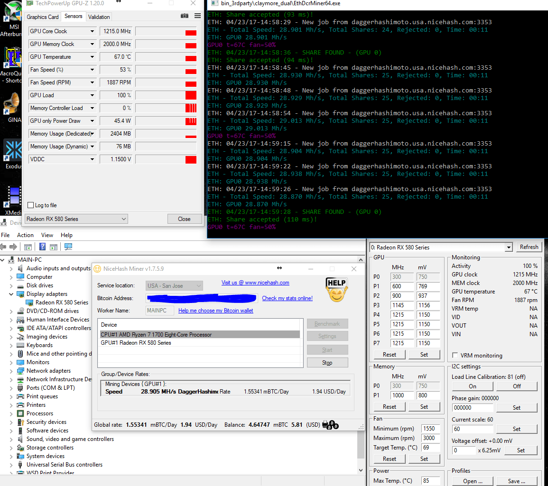
Task: Collapse the MAIN-PC root node
Action: (2, 260)
